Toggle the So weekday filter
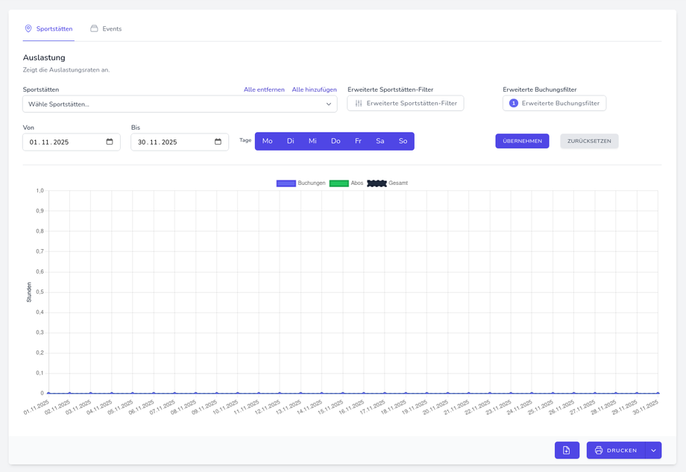This screenshot has width=686, height=472. 403,141
